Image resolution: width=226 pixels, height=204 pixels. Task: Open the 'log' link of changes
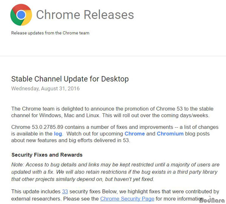58,134
